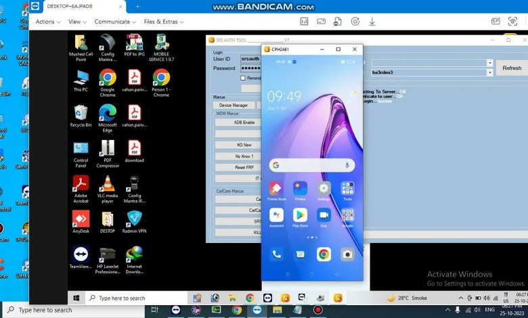528x318 pixels.
Task: Open the Actions menu
Action: tap(48, 22)
